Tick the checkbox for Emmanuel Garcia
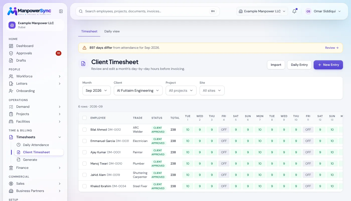The width and height of the screenshot is (351, 201). (84, 141)
